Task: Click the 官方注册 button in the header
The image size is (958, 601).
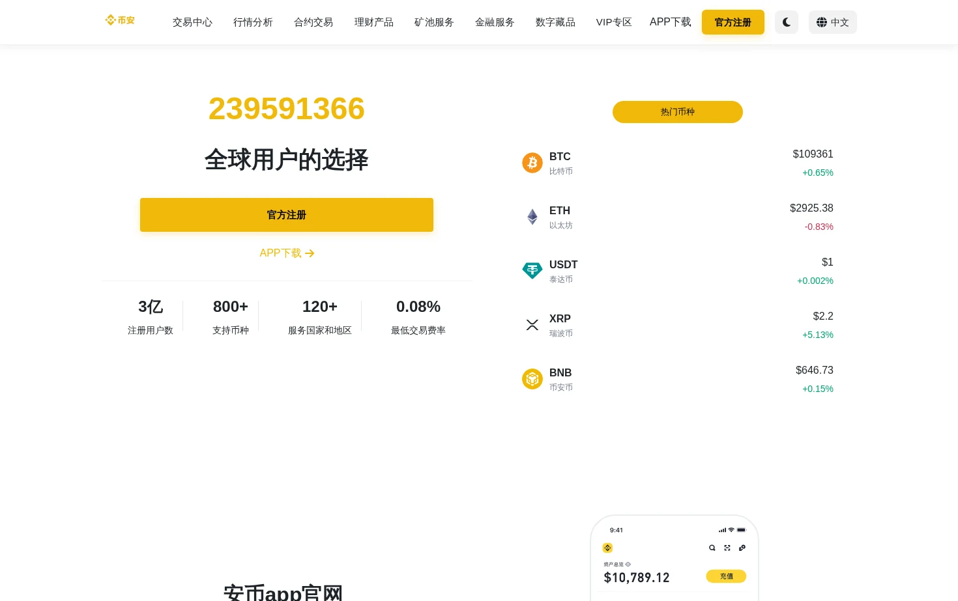Action: coord(733,22)
